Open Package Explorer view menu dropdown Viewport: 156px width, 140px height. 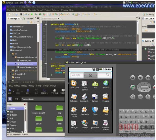pyautogui.click(x=38, y=22)
